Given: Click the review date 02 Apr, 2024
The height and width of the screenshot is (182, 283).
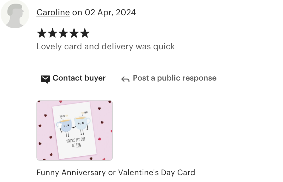Looking at the screenshot, I should coord(110,13).
